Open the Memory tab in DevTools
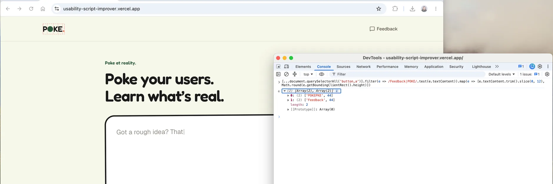 pos(411,67)
